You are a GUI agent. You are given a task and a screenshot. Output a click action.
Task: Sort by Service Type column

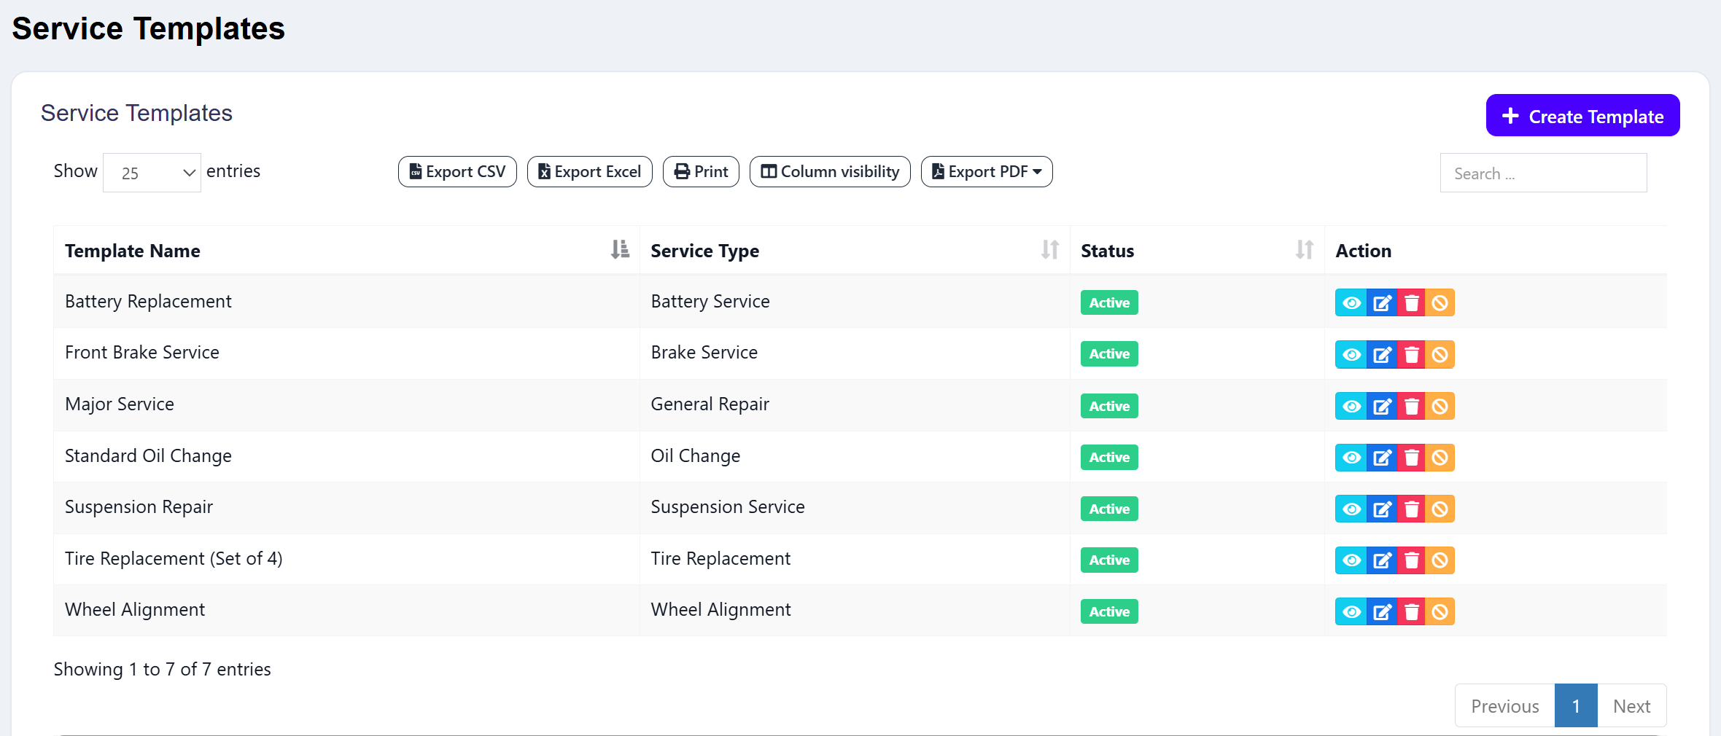(855, 251)
